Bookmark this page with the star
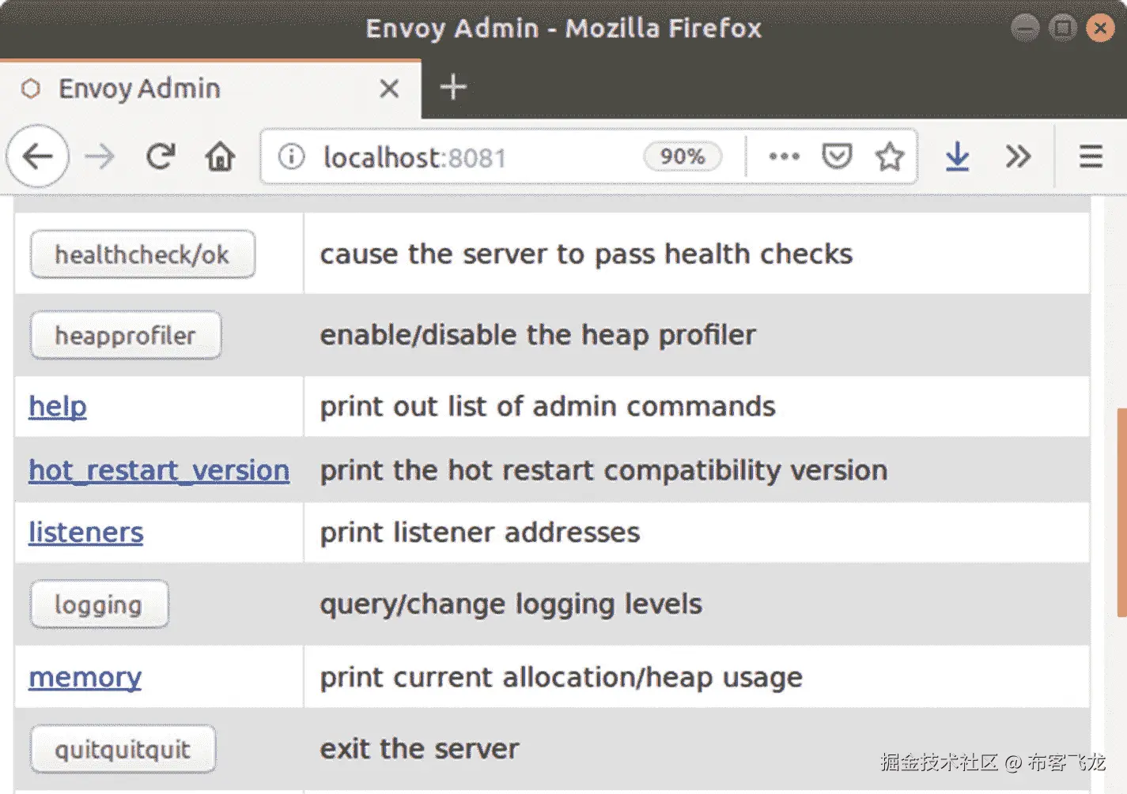 [890, 156]
